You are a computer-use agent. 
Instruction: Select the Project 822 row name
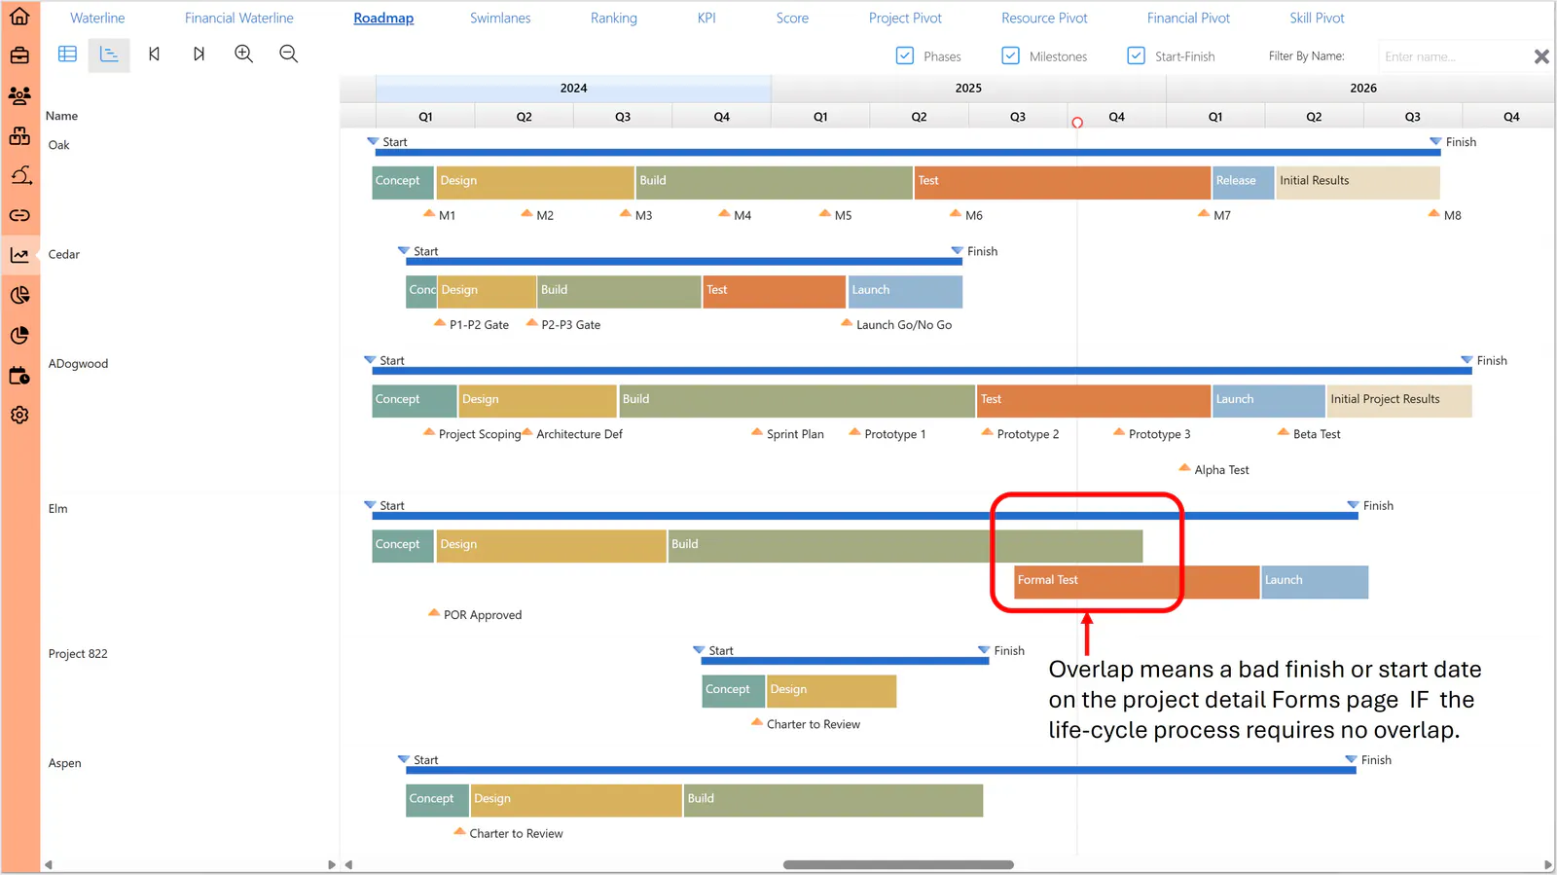78,654
